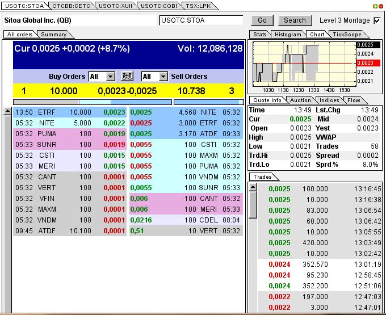Toggle the Level 3 Montage checkbox
The height and width of the screenshot is (315, 386).
(x=377, y=20)
